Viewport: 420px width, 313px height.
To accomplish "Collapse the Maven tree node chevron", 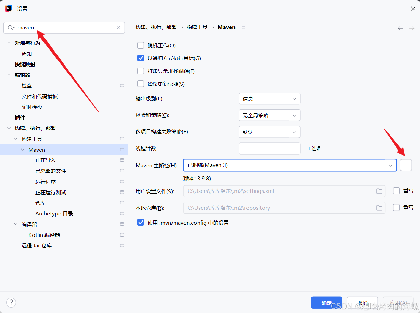I will [23, 150].
